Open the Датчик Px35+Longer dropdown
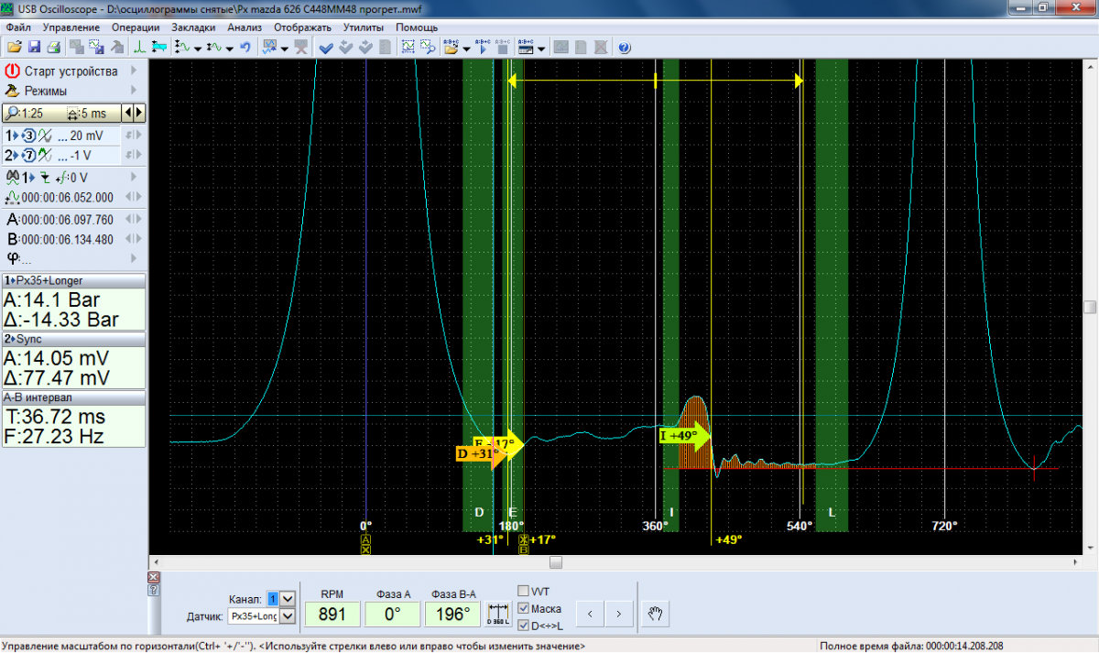The width and height of the screenshot is (1099, 653). 288,616
